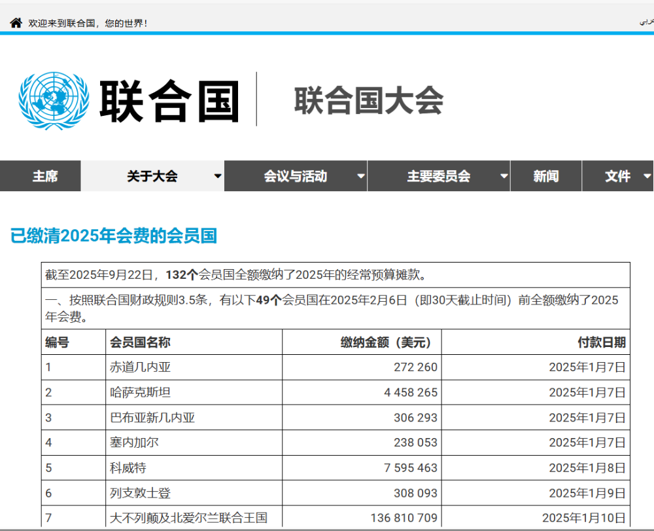Switch language using the Arabic link
Screen dimensions: 654x531
pyautogui.click(x=646, y=22)
